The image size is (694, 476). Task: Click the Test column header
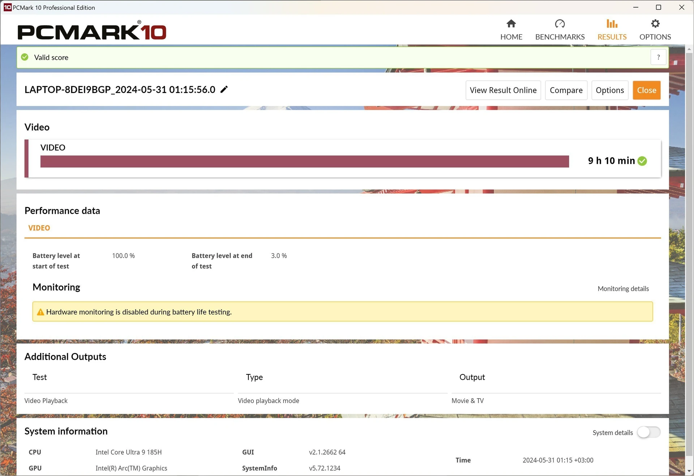coord(40,377)
